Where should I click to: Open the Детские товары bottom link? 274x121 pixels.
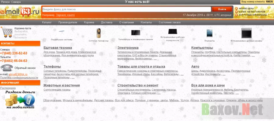pos(104,100)
